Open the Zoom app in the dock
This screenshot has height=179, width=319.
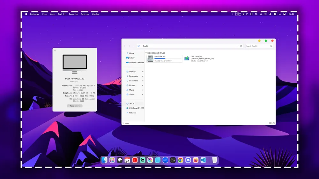[x=165, y=160]
